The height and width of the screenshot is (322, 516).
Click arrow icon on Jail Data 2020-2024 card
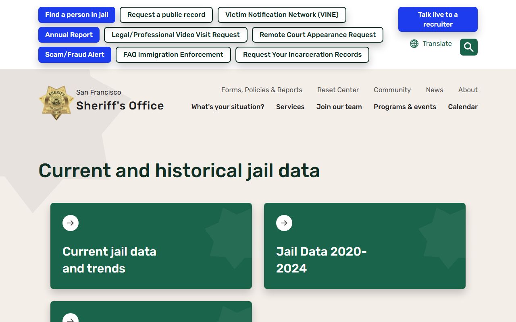click(x=284, y=223)
